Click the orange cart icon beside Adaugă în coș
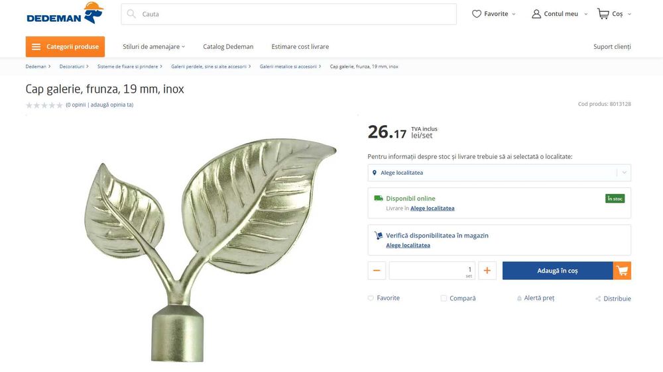The height and width of the screenshot is (372, 663). click(x=622, y=271)
